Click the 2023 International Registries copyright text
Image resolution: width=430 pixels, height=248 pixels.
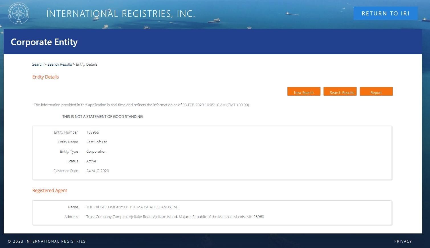[47, 241]
